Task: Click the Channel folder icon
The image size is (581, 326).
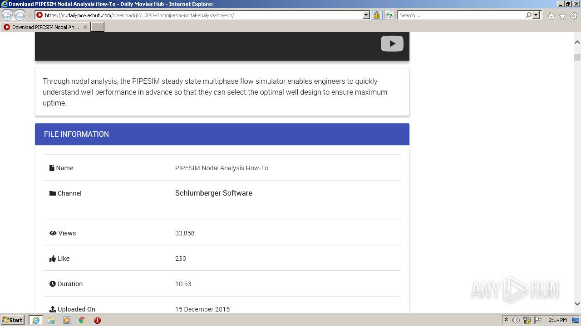Action: pyautogui.click(x=53, y=193)
